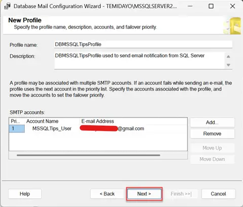Focus the Profile name input field
243x207 pixels.
[x=143, y=45]
